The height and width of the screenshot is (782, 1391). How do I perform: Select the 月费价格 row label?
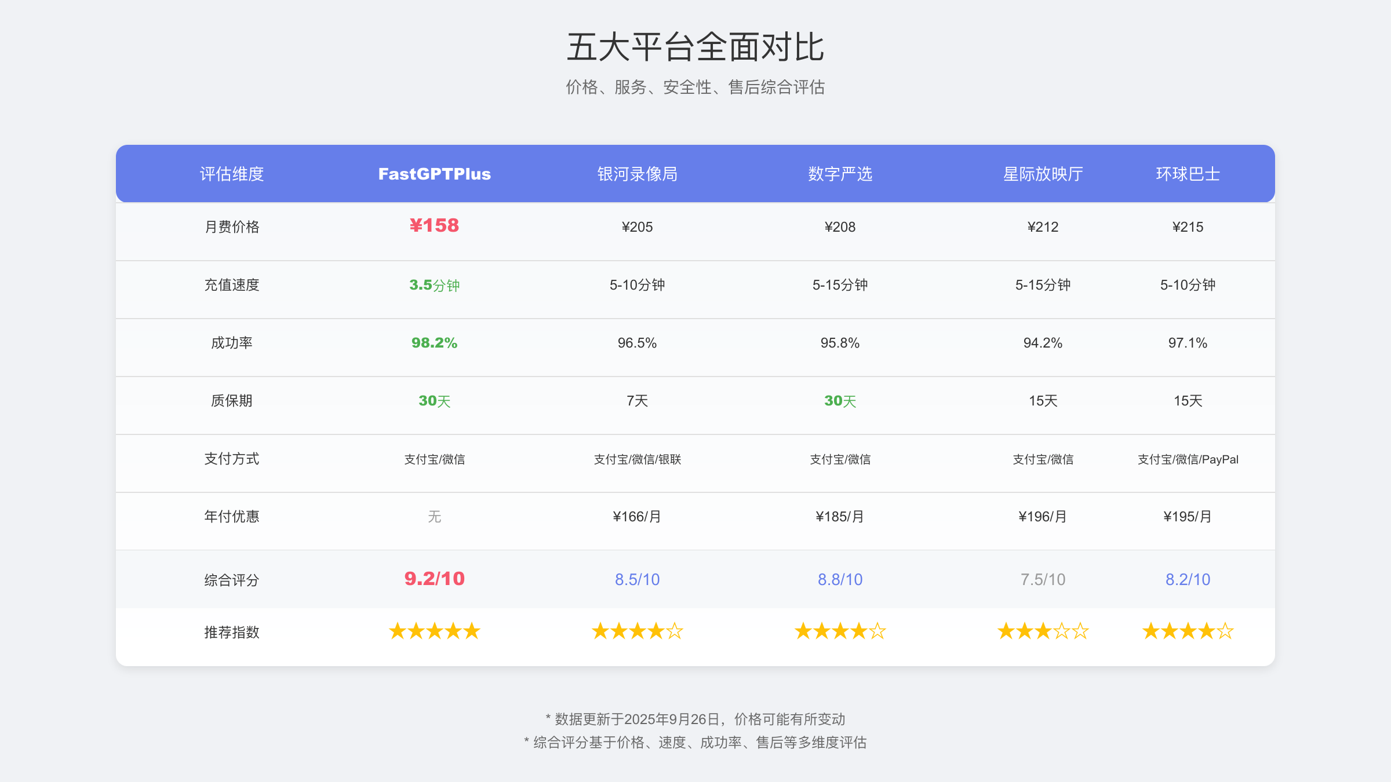[232, 226]
